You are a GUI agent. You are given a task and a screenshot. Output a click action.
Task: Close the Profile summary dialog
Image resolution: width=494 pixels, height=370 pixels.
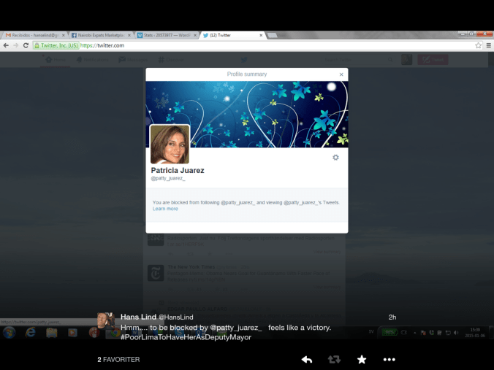pyautogui.click(x=341, y=74)
